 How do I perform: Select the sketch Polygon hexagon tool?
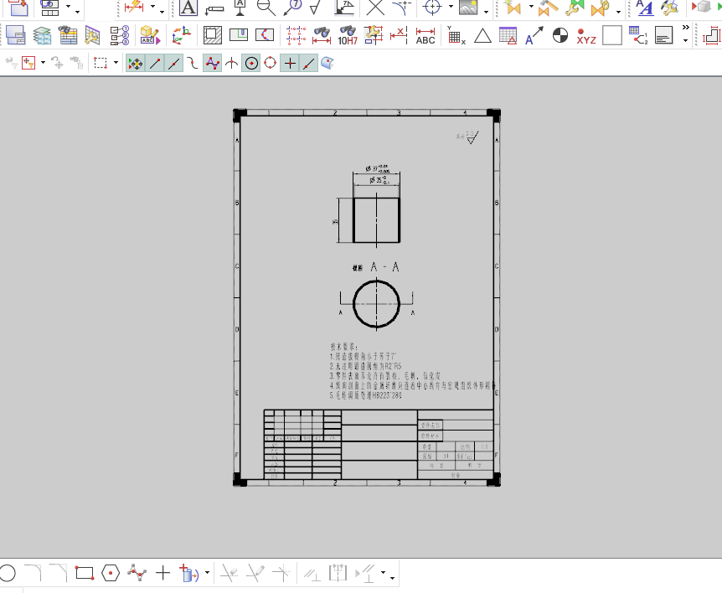coord(111,573)
